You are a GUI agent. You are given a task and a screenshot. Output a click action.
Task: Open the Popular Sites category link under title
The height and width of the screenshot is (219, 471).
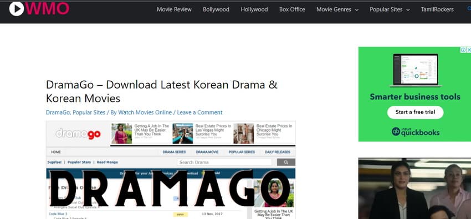coord(89,112)
